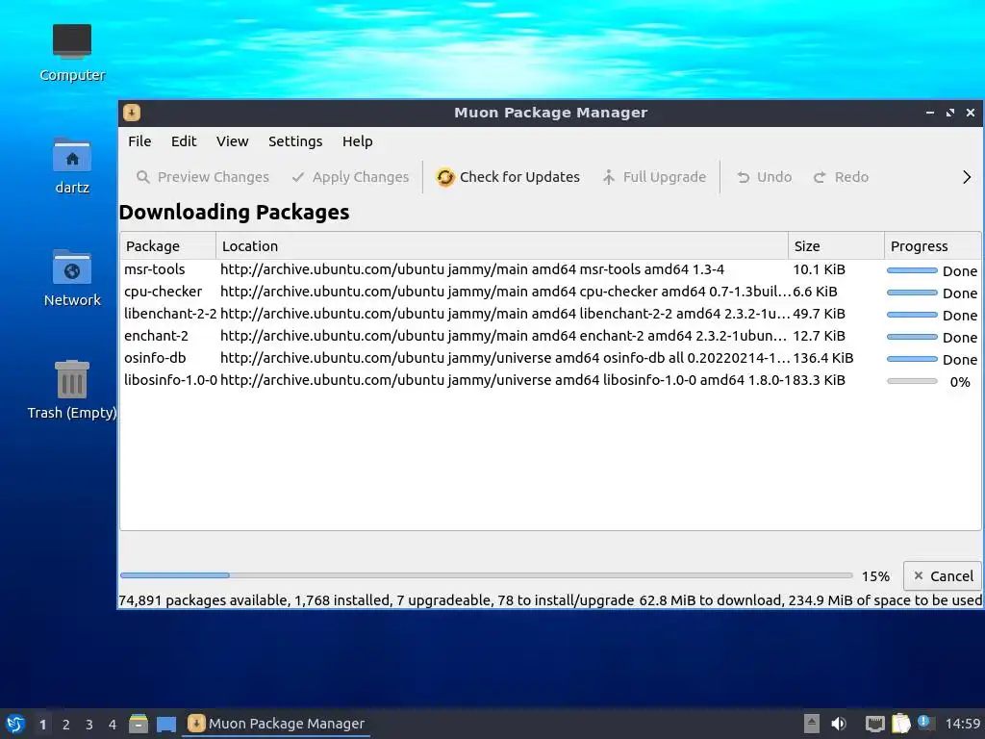Cancel the package download

click(943, 575)
